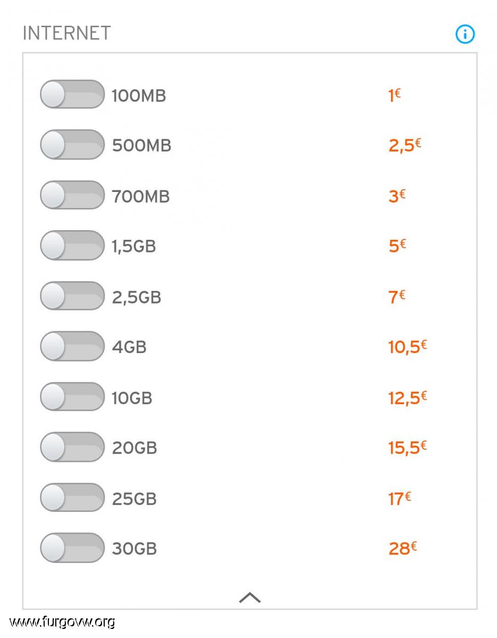497x638 pixels.
Task: Click the 10,5€ price for 4GB
Action: click(x=408, y=347)
